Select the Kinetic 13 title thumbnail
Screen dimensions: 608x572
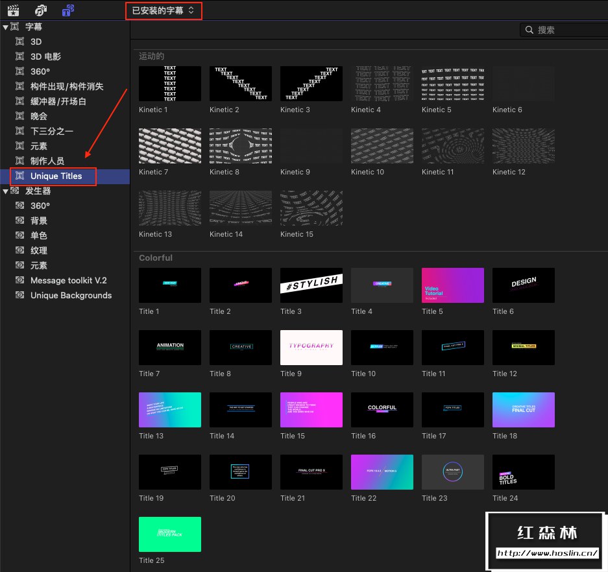(170, 208)
